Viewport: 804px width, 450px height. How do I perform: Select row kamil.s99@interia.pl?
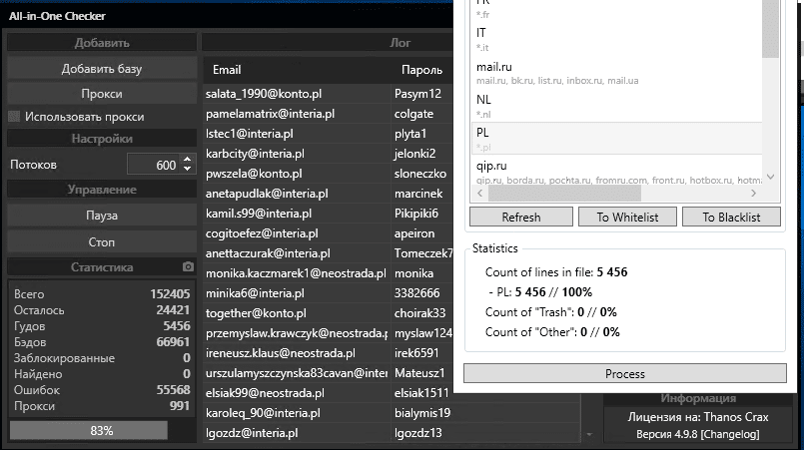pyautogui.click(x=329, y=214)
